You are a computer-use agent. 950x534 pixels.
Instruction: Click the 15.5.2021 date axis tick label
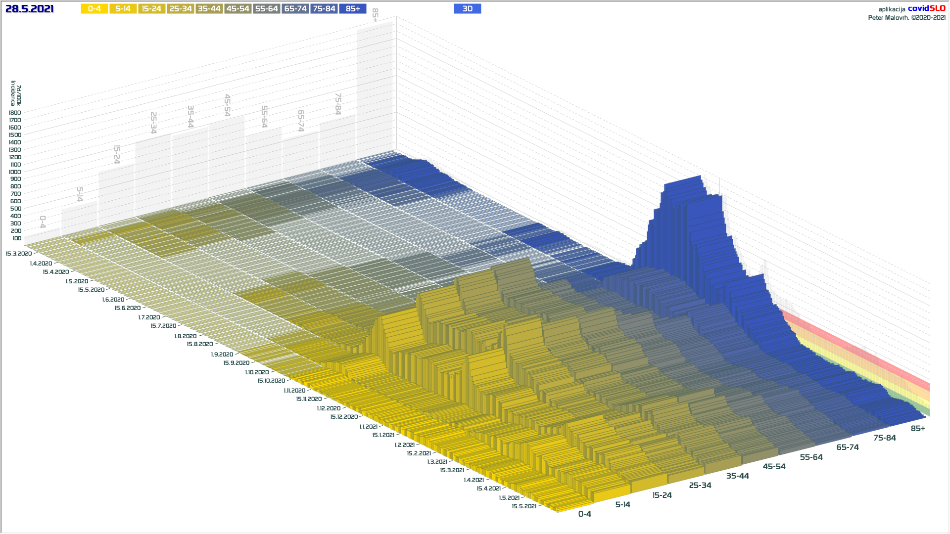pyautogui.click(x=524, y=506)
